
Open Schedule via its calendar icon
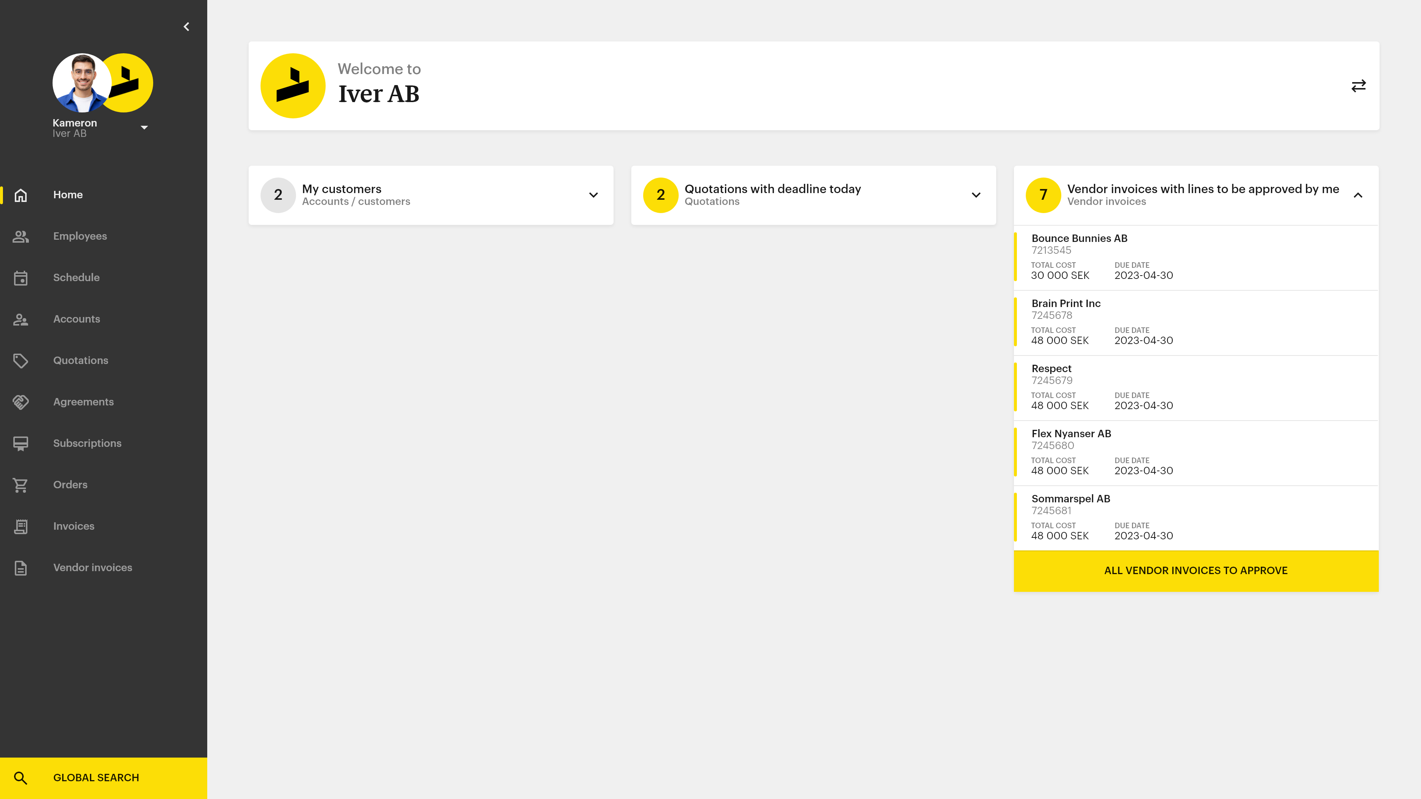tap(20, 278)
